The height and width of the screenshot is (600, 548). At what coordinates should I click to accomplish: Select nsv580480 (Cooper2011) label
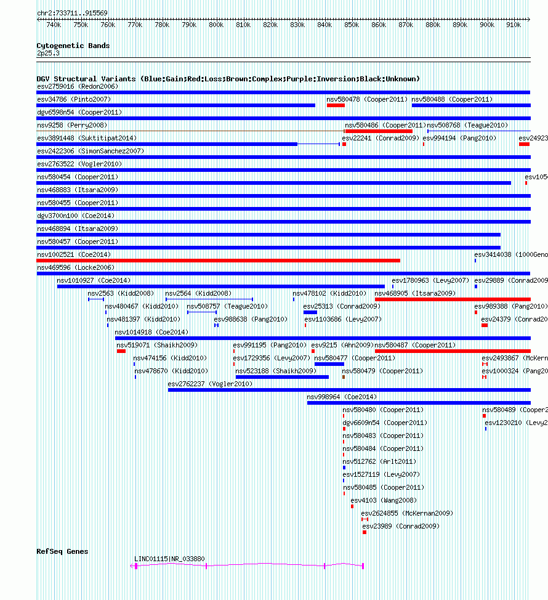tap(383, 410)
